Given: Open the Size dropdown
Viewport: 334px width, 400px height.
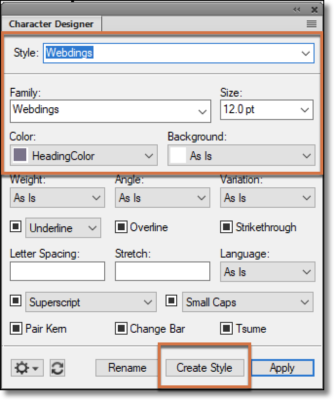Looking at the screenshot, I should pyautogui.click(x=266, y=110).
